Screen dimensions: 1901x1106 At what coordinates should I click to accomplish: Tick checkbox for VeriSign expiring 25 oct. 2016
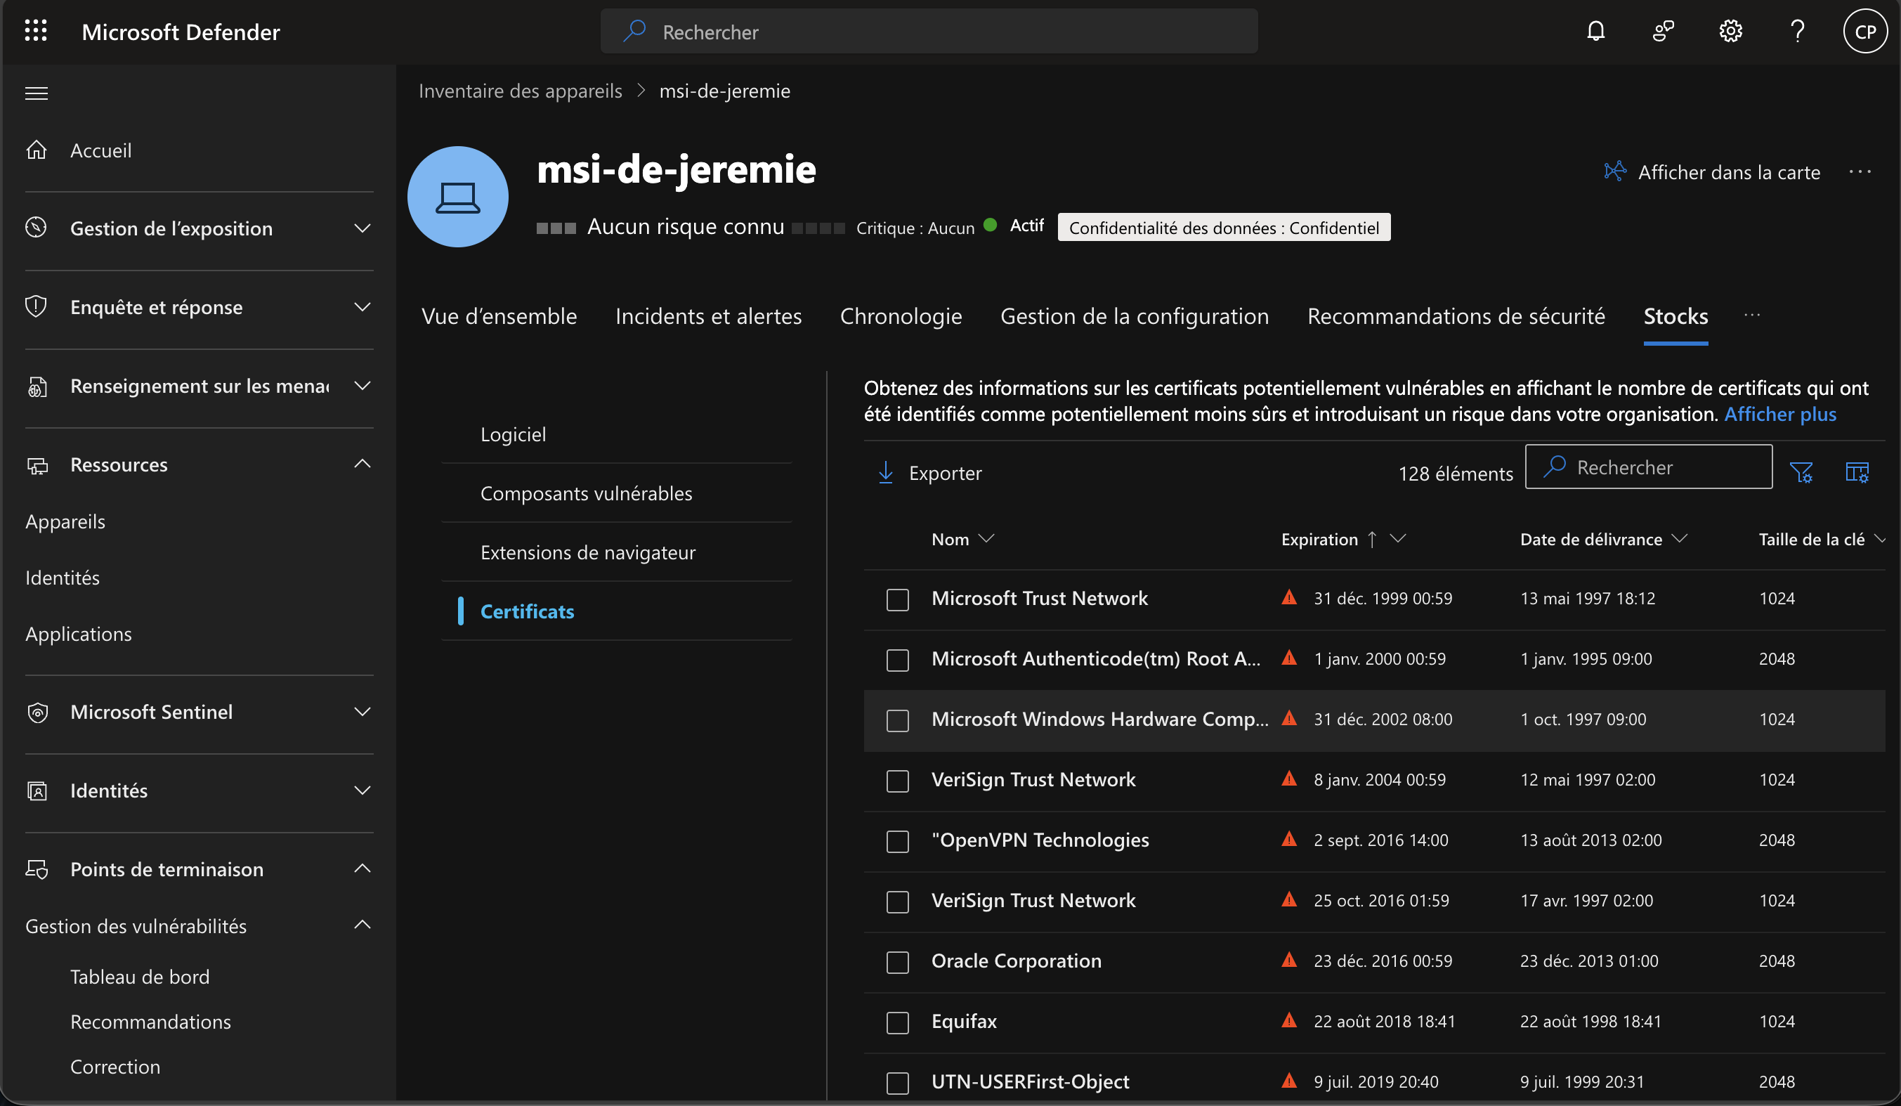[898, 902]
